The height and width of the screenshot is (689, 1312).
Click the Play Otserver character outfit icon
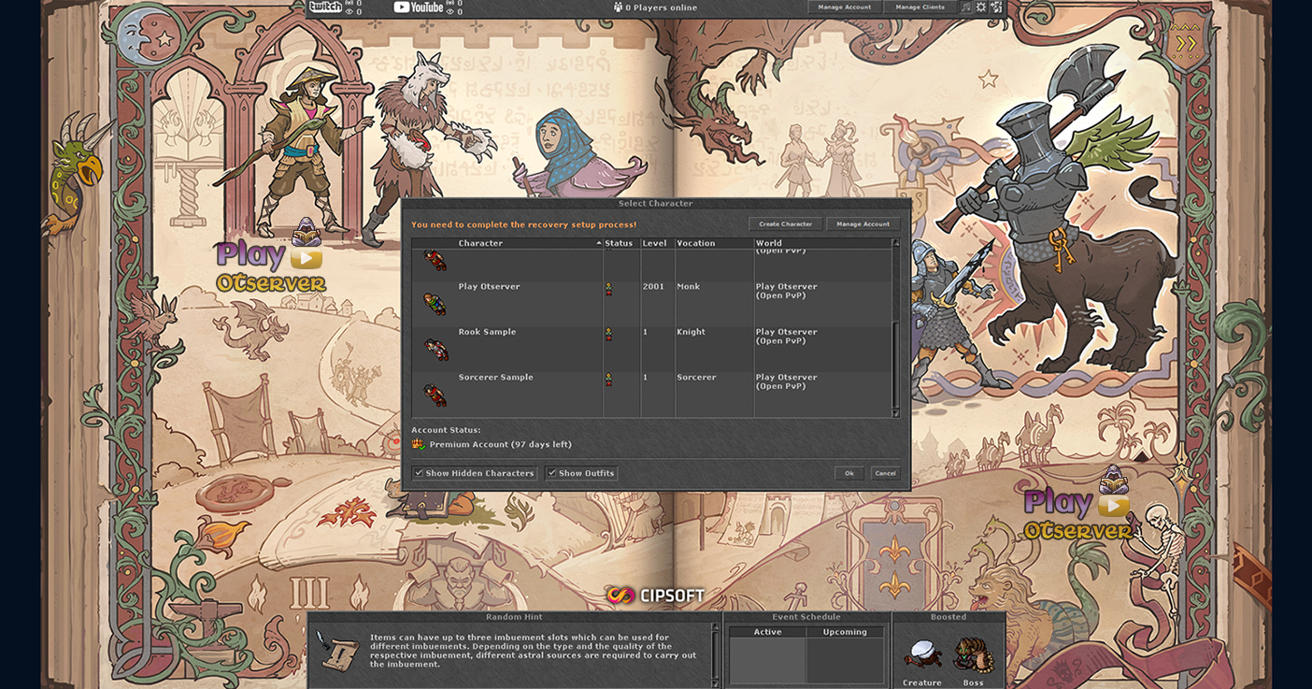[x=435, y=304]
